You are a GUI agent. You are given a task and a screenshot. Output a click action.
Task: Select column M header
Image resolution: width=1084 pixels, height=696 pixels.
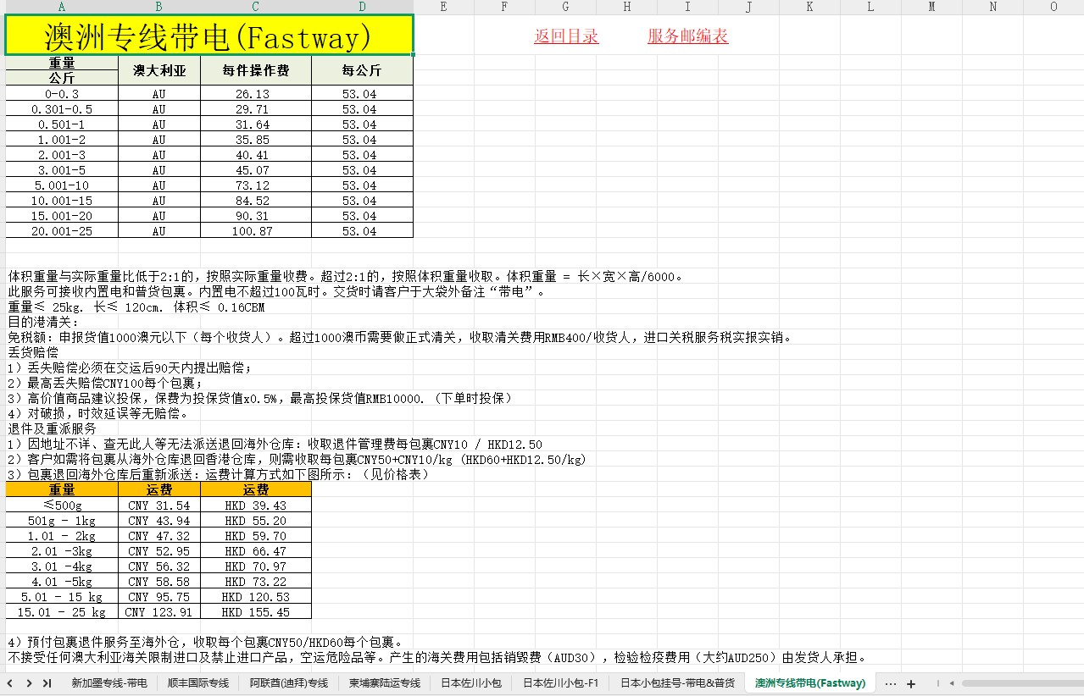click(x=931, y=7)
